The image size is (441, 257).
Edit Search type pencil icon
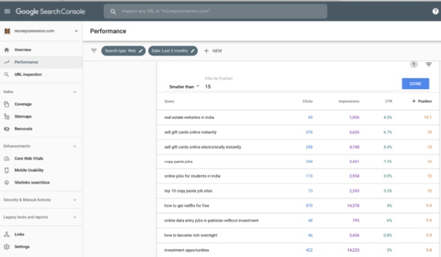[x=141, y=51]
